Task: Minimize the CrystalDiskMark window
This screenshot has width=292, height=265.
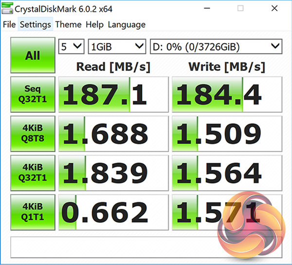Action: click(x=207, y=8)
